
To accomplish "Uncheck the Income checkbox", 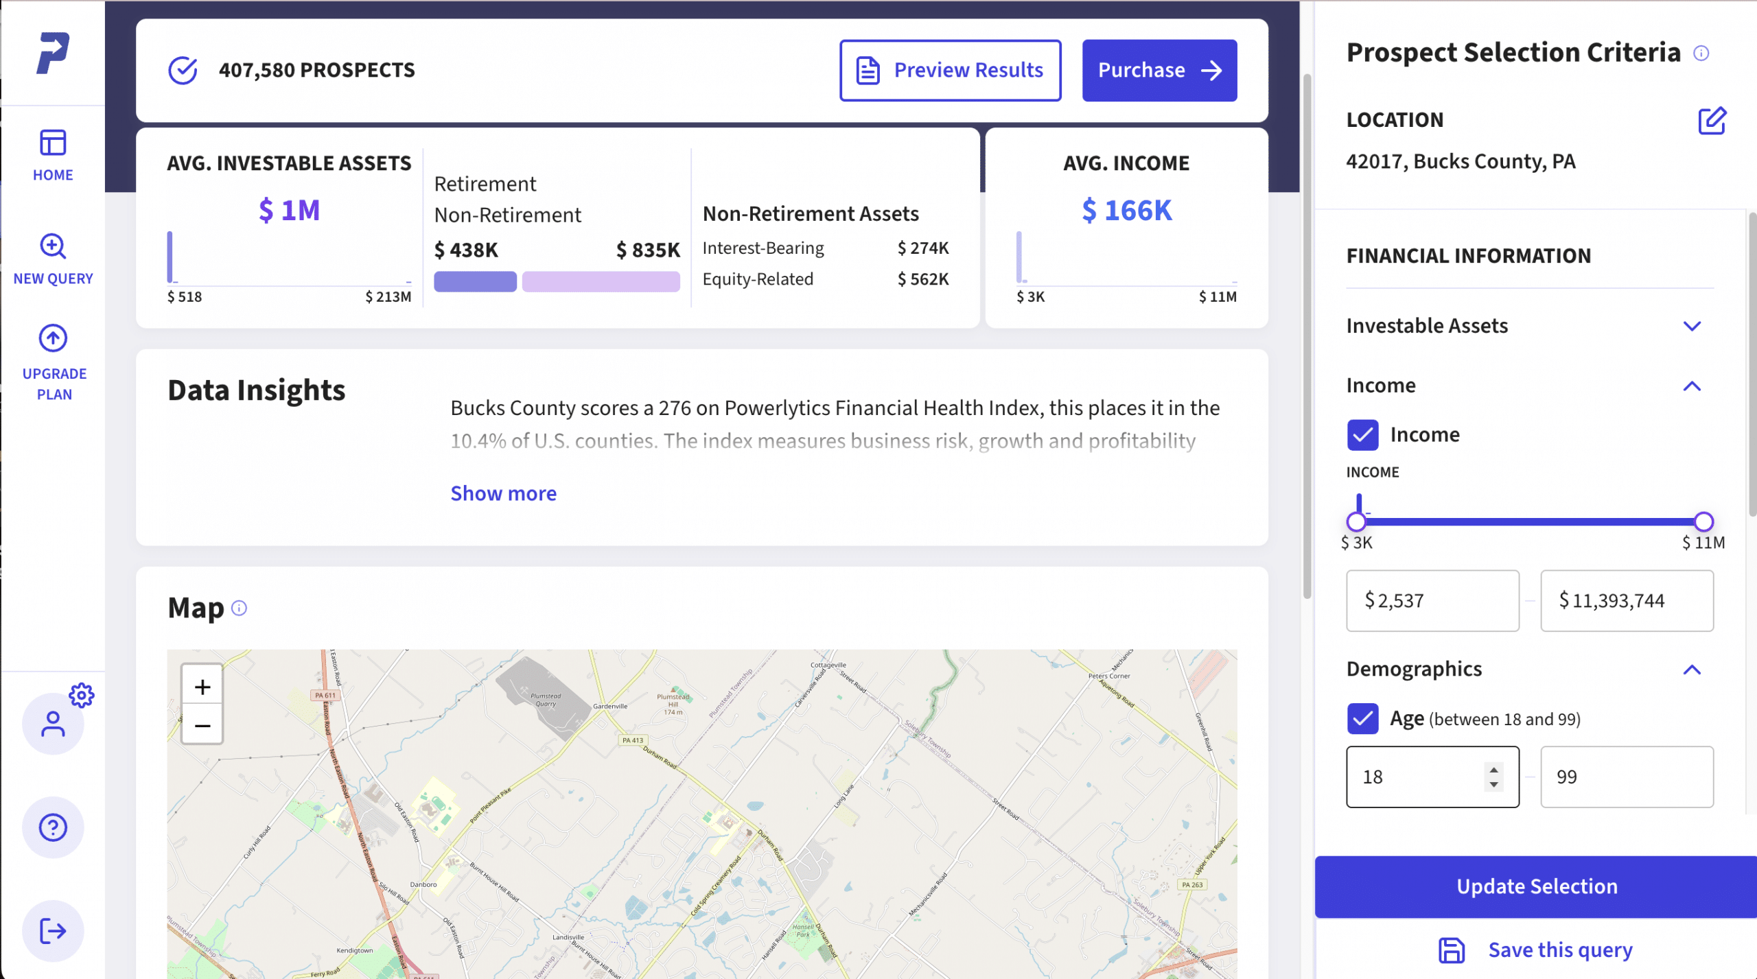I will click(x=1362, y=435).
